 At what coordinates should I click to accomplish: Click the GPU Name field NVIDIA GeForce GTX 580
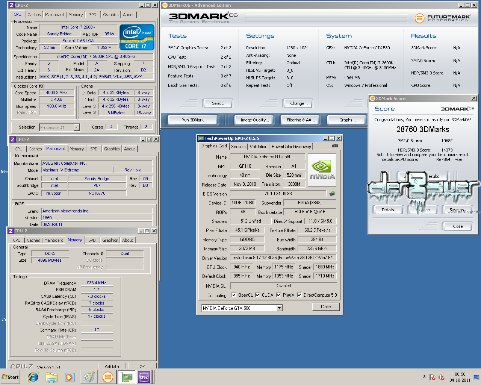[268, 157]
